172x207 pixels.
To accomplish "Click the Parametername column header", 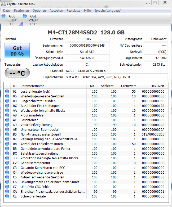I will click(x=53, y=86).
